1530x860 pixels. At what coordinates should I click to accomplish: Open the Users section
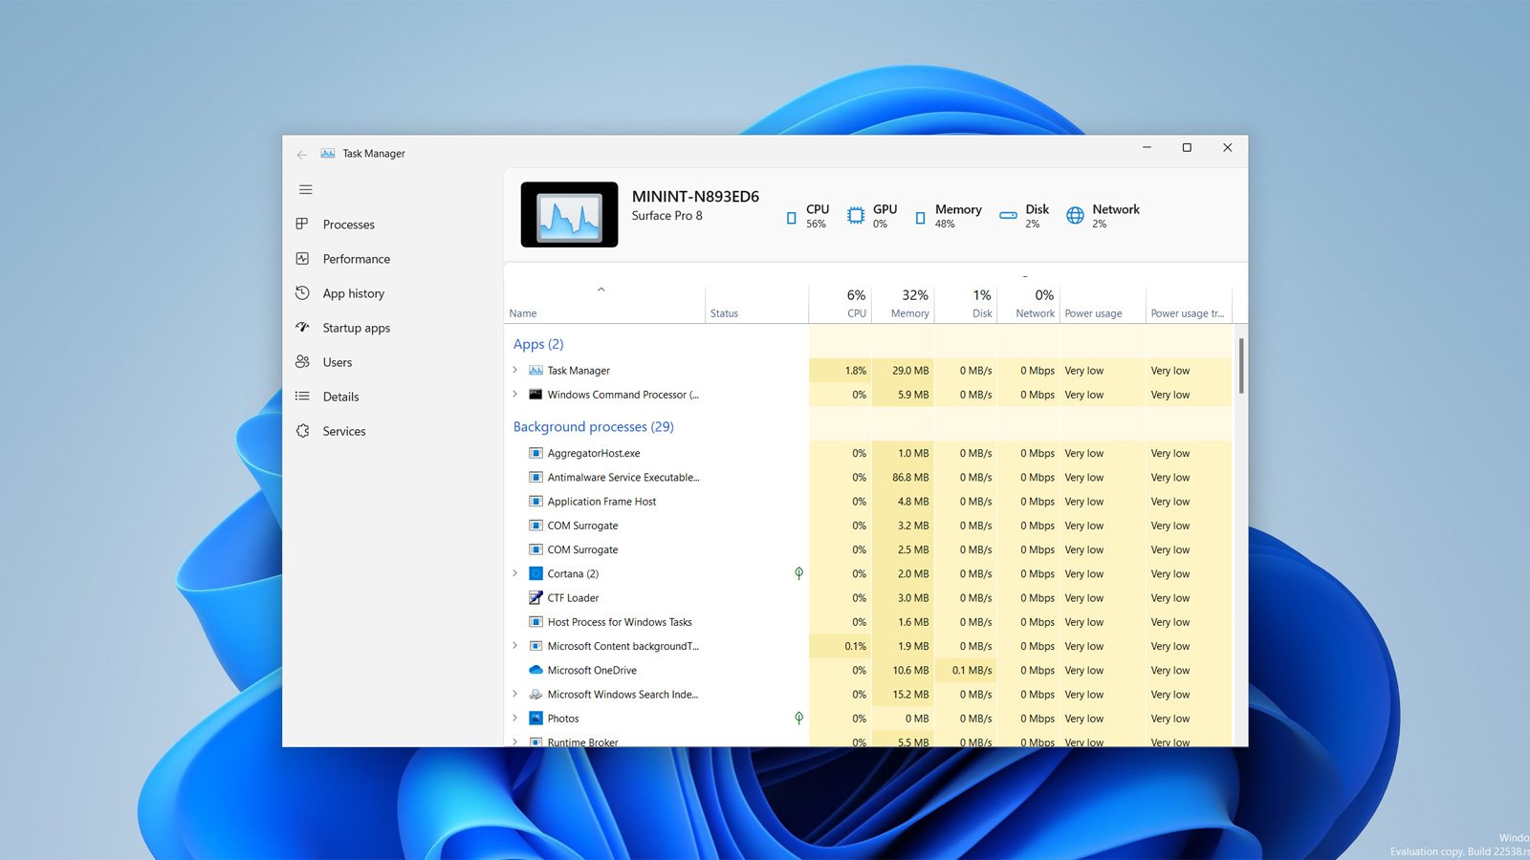pos(337,362)
